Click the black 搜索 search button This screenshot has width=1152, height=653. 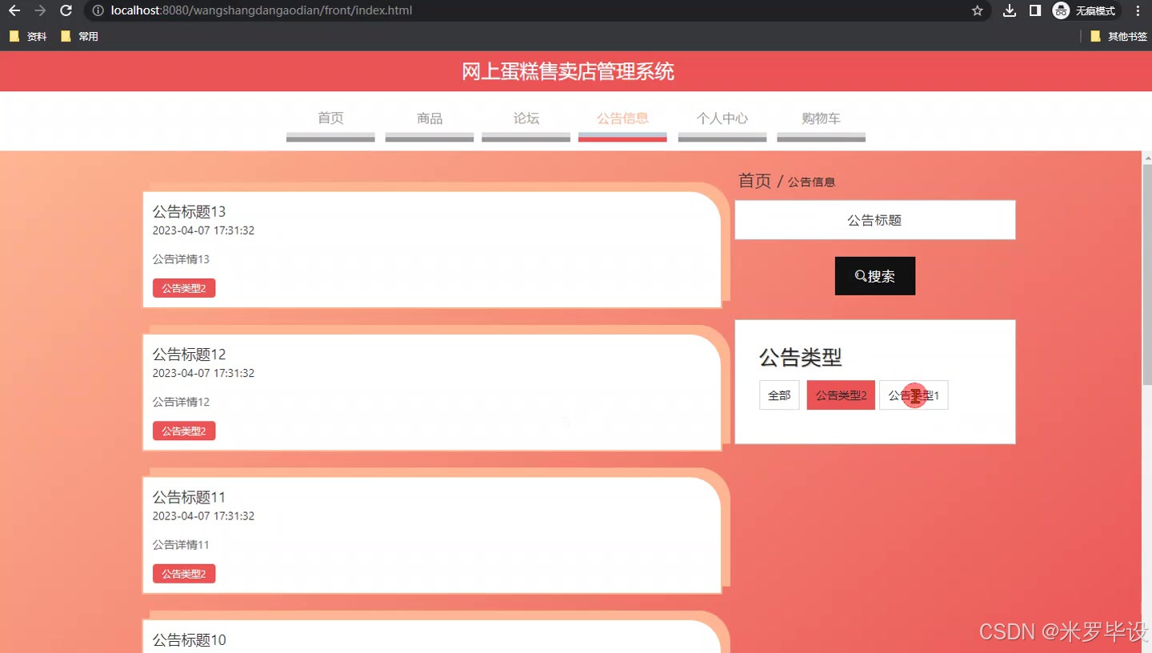point(875,276)
